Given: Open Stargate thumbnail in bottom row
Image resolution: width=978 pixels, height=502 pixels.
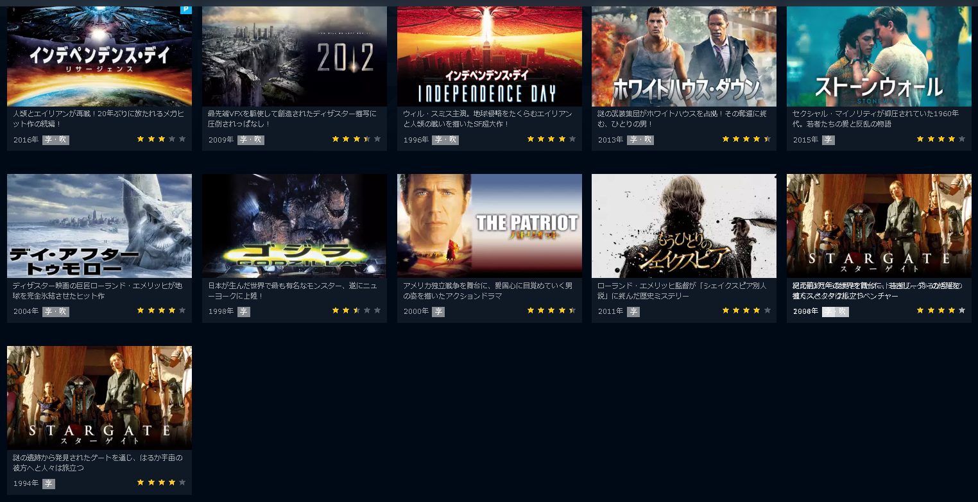Looking at the screenshot, I should pos(99,398).
